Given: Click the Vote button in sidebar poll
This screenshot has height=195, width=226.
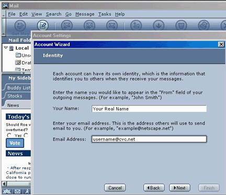Looking at the screenshot, I should click(x=15, y=143).
